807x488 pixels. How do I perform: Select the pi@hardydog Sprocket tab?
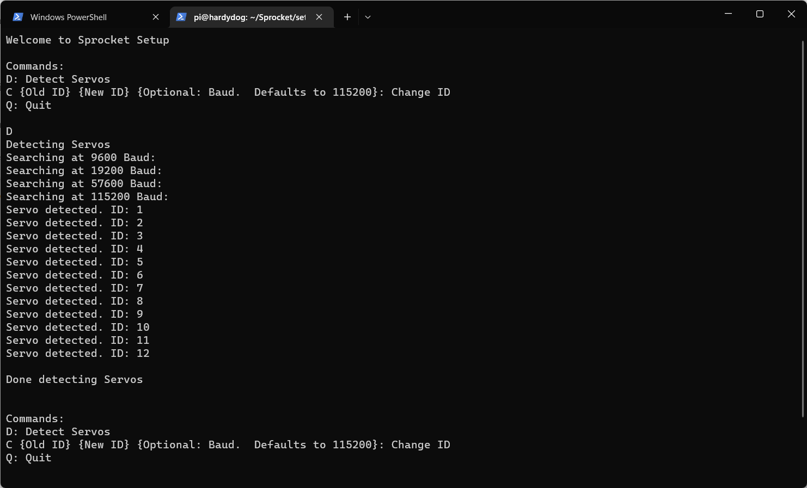tap(252, 17)
